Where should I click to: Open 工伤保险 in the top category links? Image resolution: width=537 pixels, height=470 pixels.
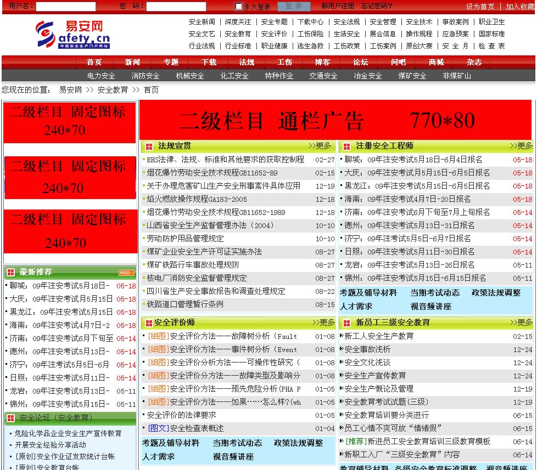310,34
